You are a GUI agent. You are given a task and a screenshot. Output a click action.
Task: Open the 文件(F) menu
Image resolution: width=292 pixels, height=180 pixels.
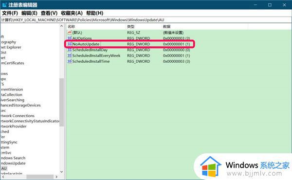pyautogui.click(x=10, y=13)
